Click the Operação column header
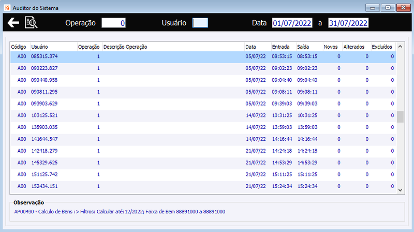 (88, 47)
